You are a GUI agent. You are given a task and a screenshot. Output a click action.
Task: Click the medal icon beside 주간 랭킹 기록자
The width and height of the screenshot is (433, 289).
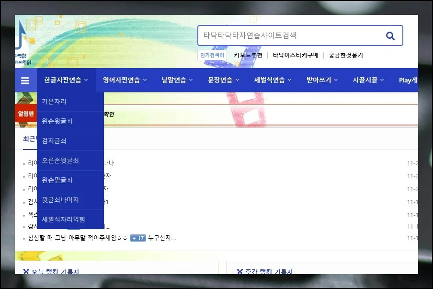[x=240, y=271]
